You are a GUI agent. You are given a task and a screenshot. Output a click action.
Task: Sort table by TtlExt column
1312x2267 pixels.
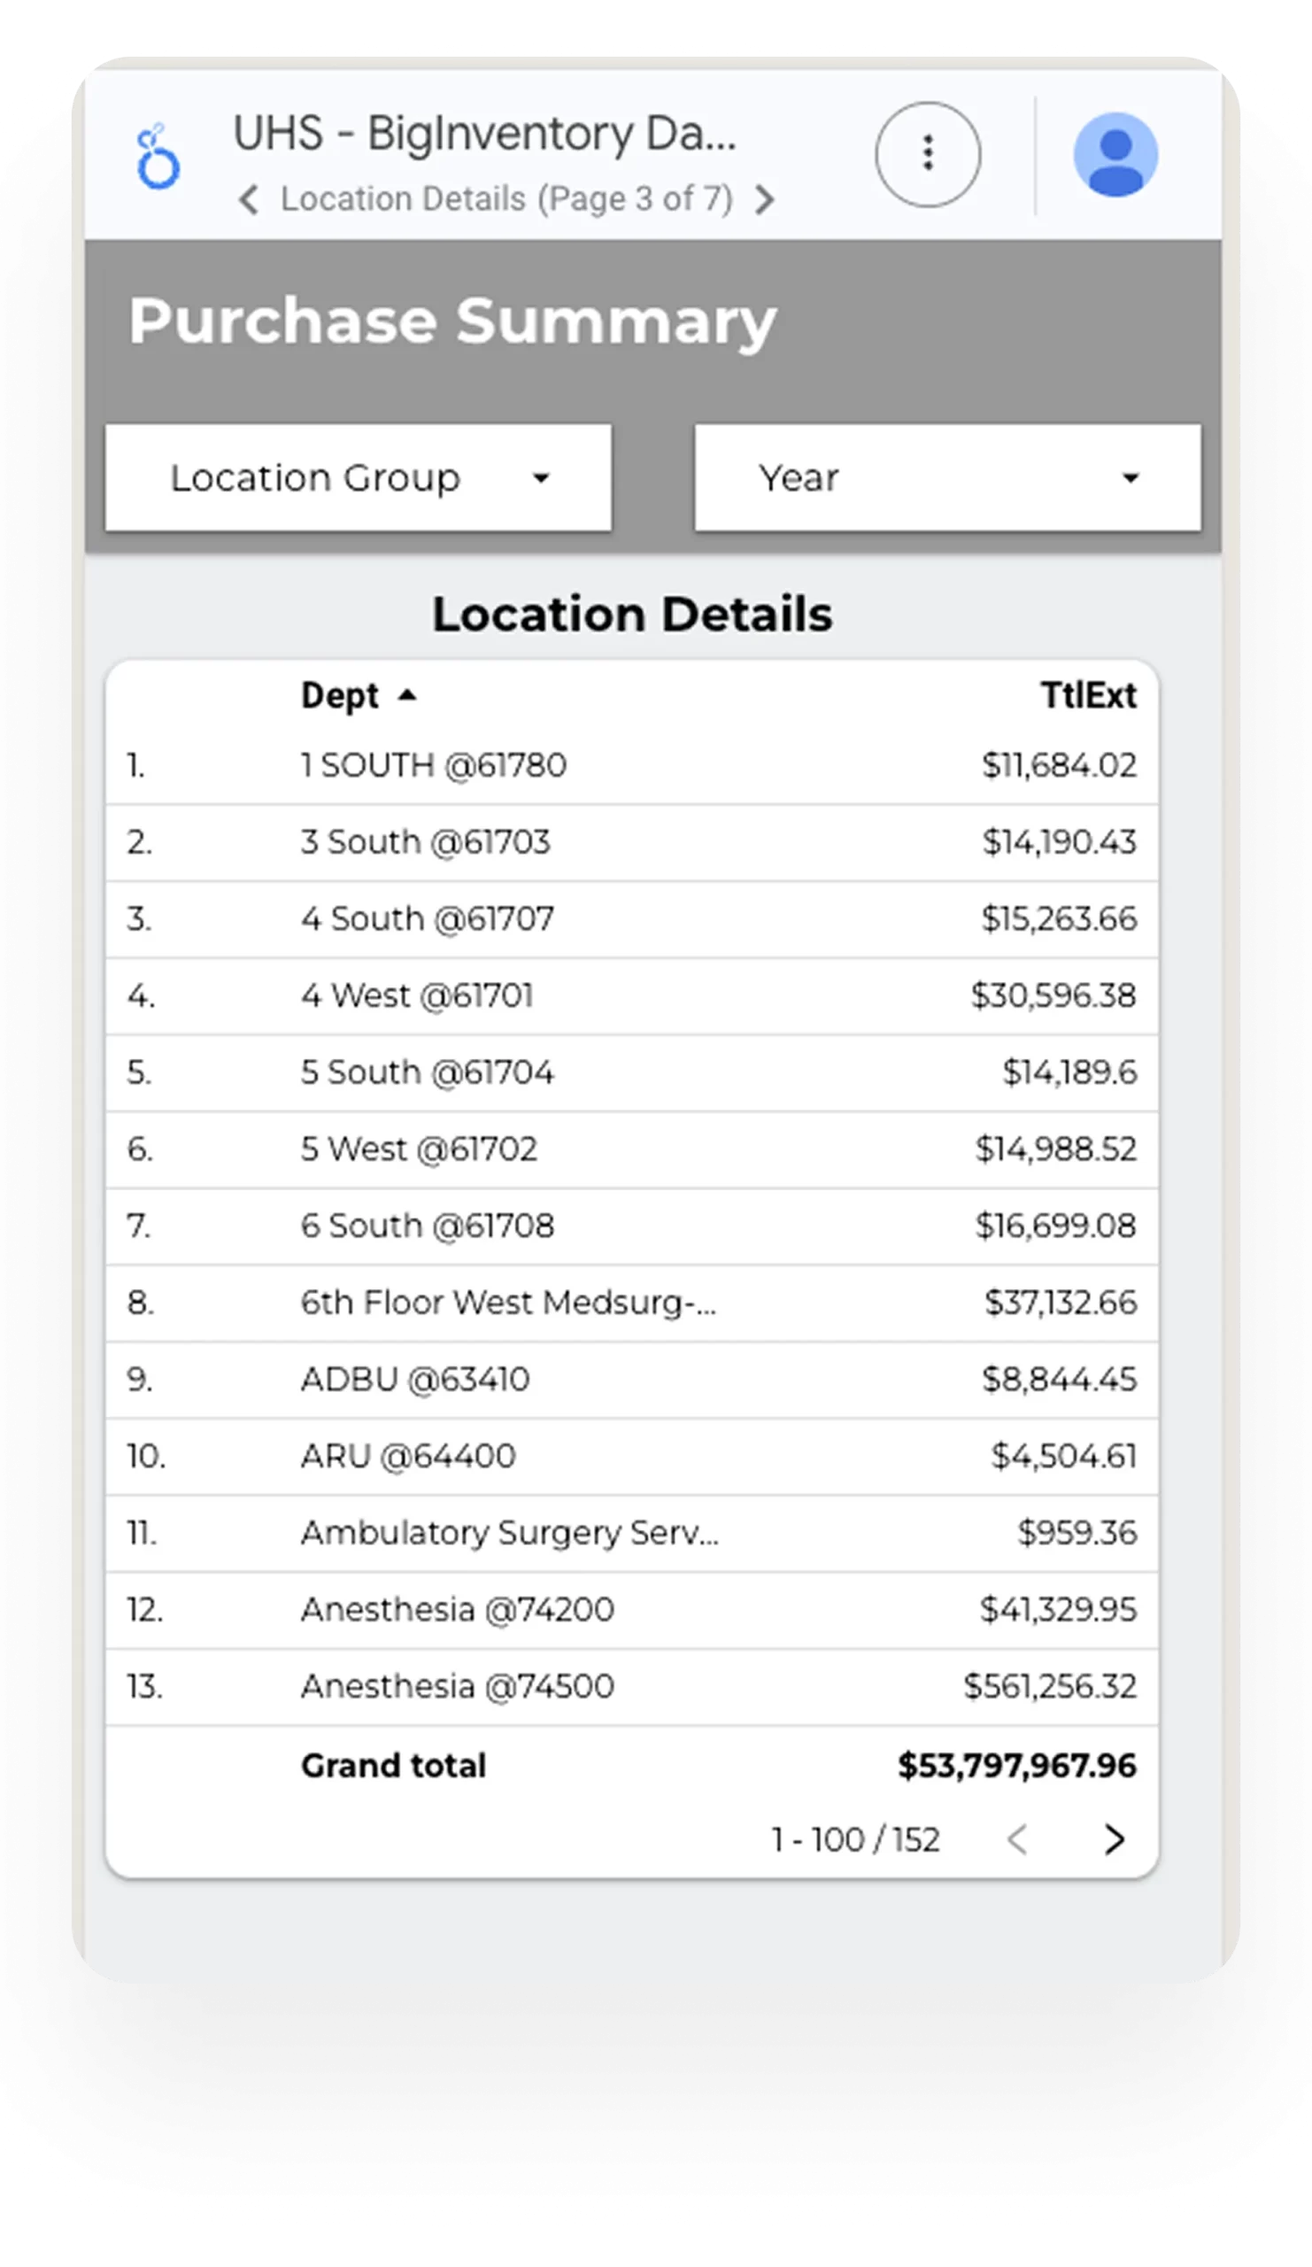coord(1088,695)
